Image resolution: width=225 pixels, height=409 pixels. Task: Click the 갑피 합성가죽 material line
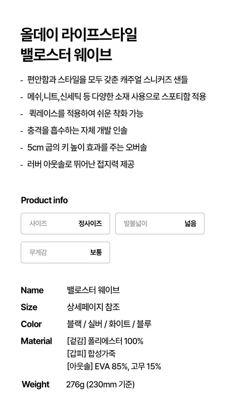91,353
